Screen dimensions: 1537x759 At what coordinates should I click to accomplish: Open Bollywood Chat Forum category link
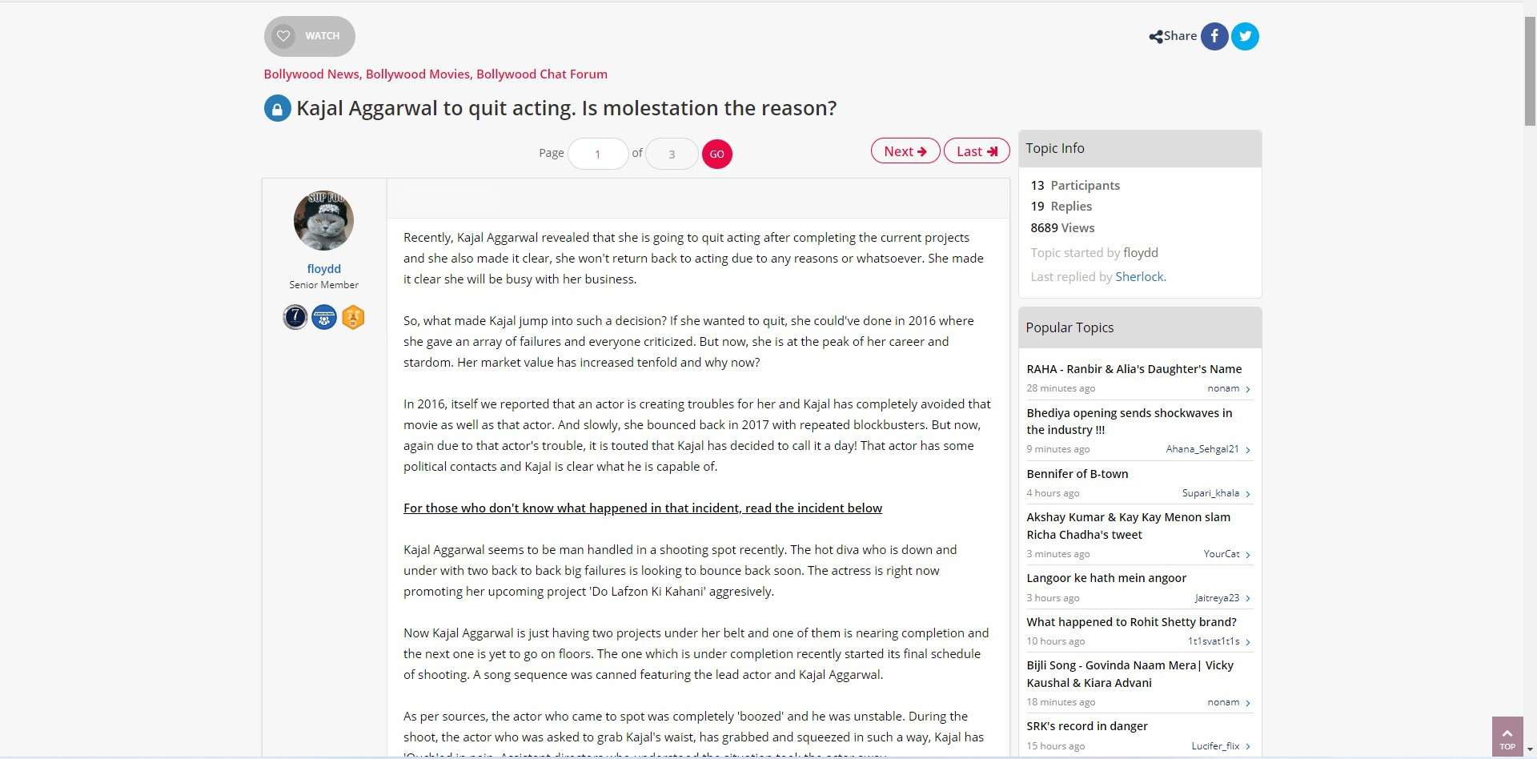[541, 74]
